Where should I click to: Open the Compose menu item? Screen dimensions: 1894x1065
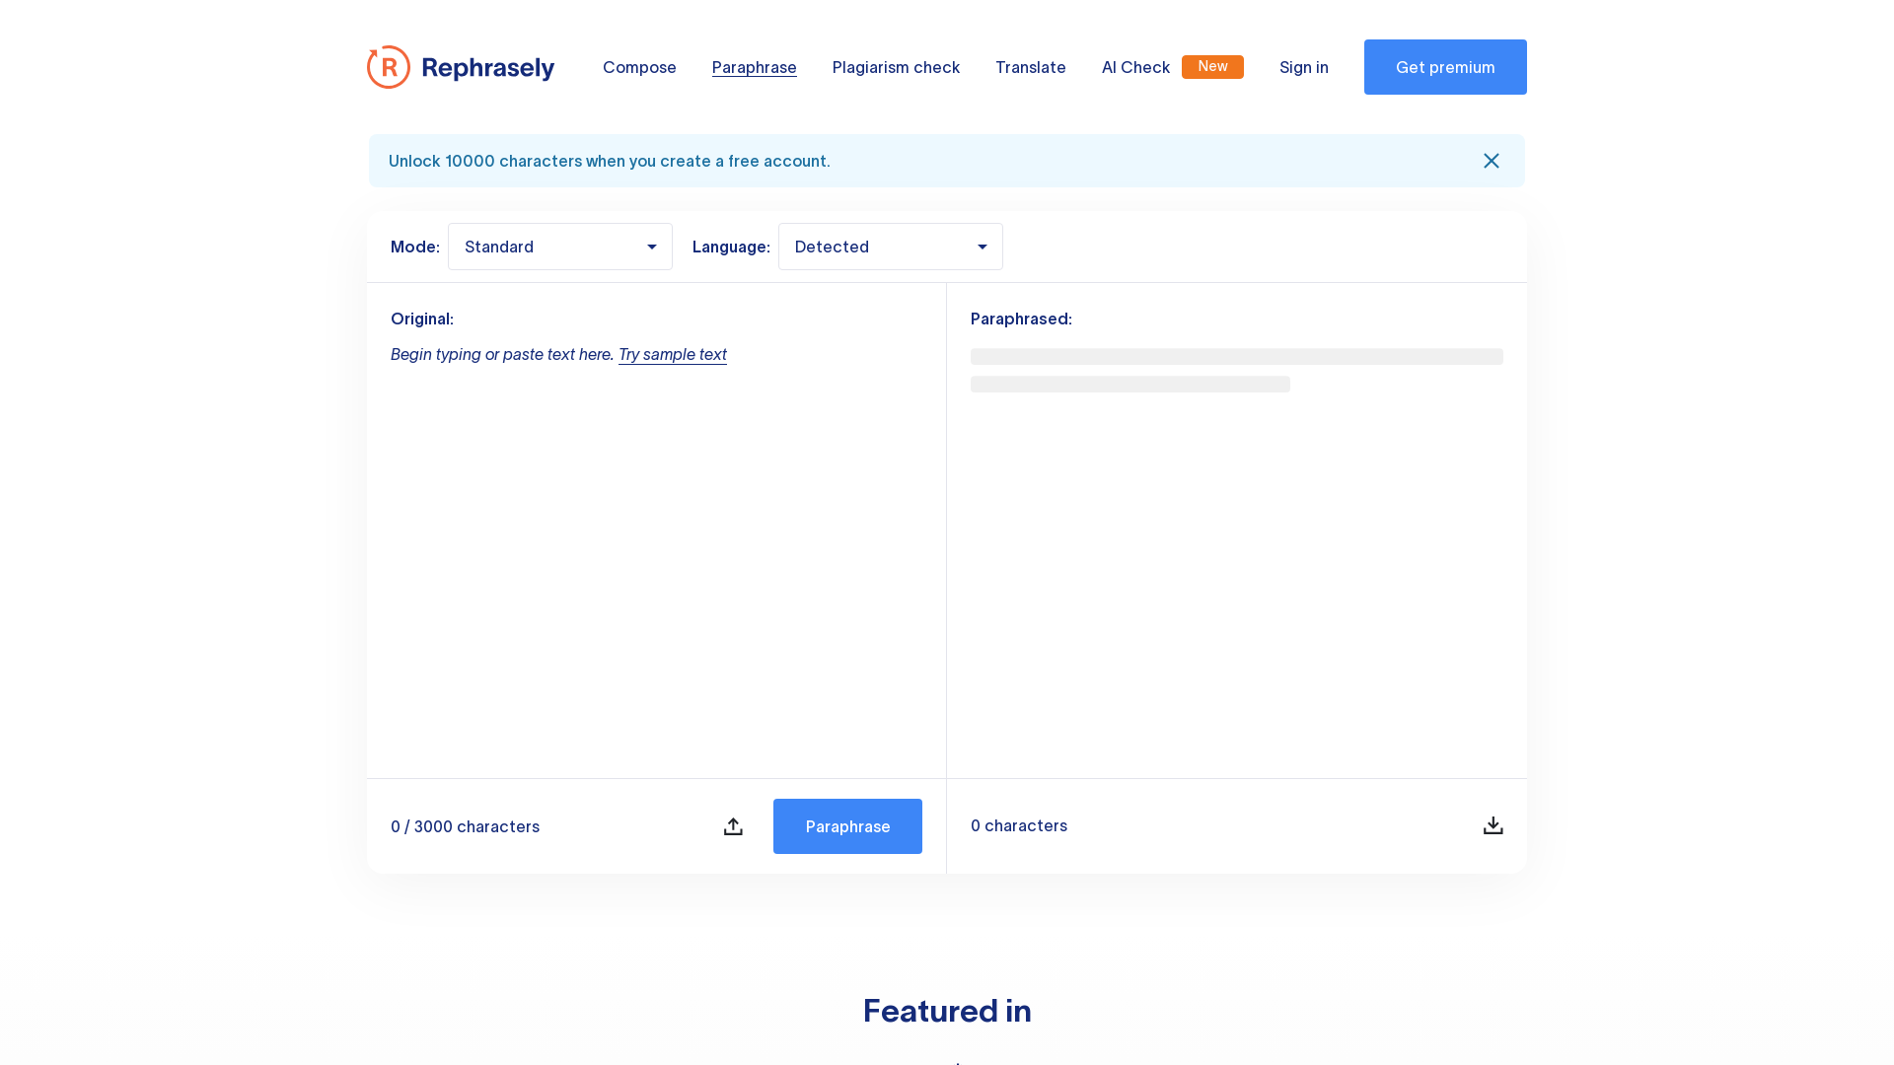pos(639,67)
